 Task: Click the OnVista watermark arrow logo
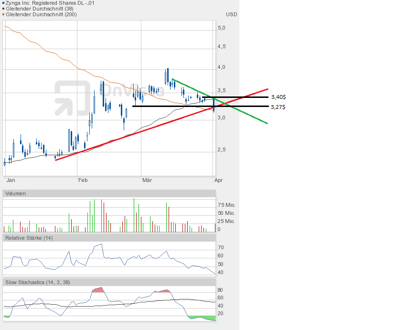(x=72, y=98)
